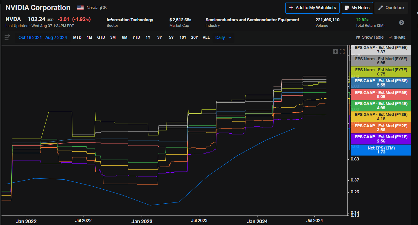Click the NasdaqGS exchange label
Image resolution: width=418 pixels, height=225 pixels.
(x=97, y=8)
